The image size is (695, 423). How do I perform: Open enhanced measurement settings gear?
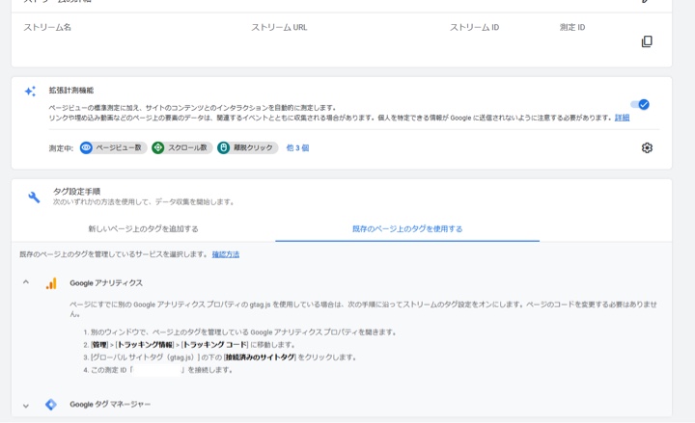pos(647,147)
